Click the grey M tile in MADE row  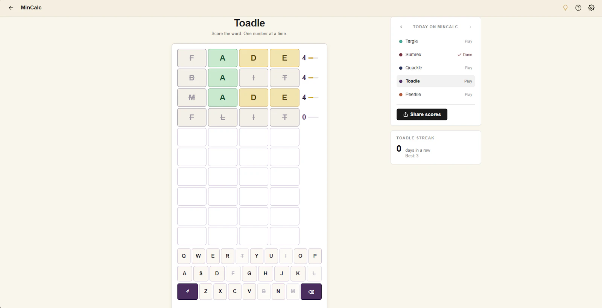pyautogui.click(x=192, y=98)
